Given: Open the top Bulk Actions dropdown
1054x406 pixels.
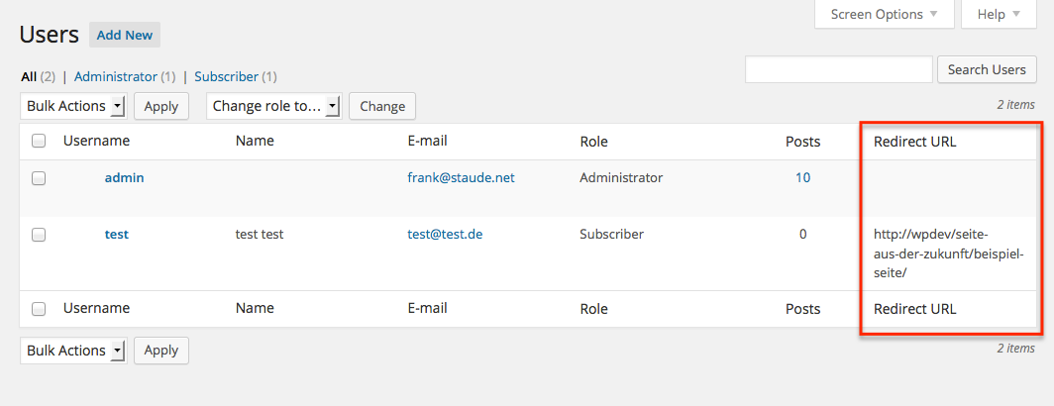Looking at the screenshot, I should [73, 106].
